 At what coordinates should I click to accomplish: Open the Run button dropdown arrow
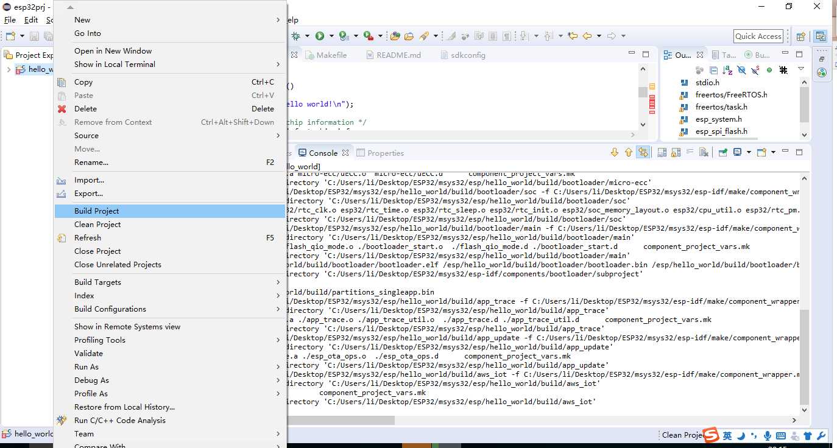[x=330, y=36]
